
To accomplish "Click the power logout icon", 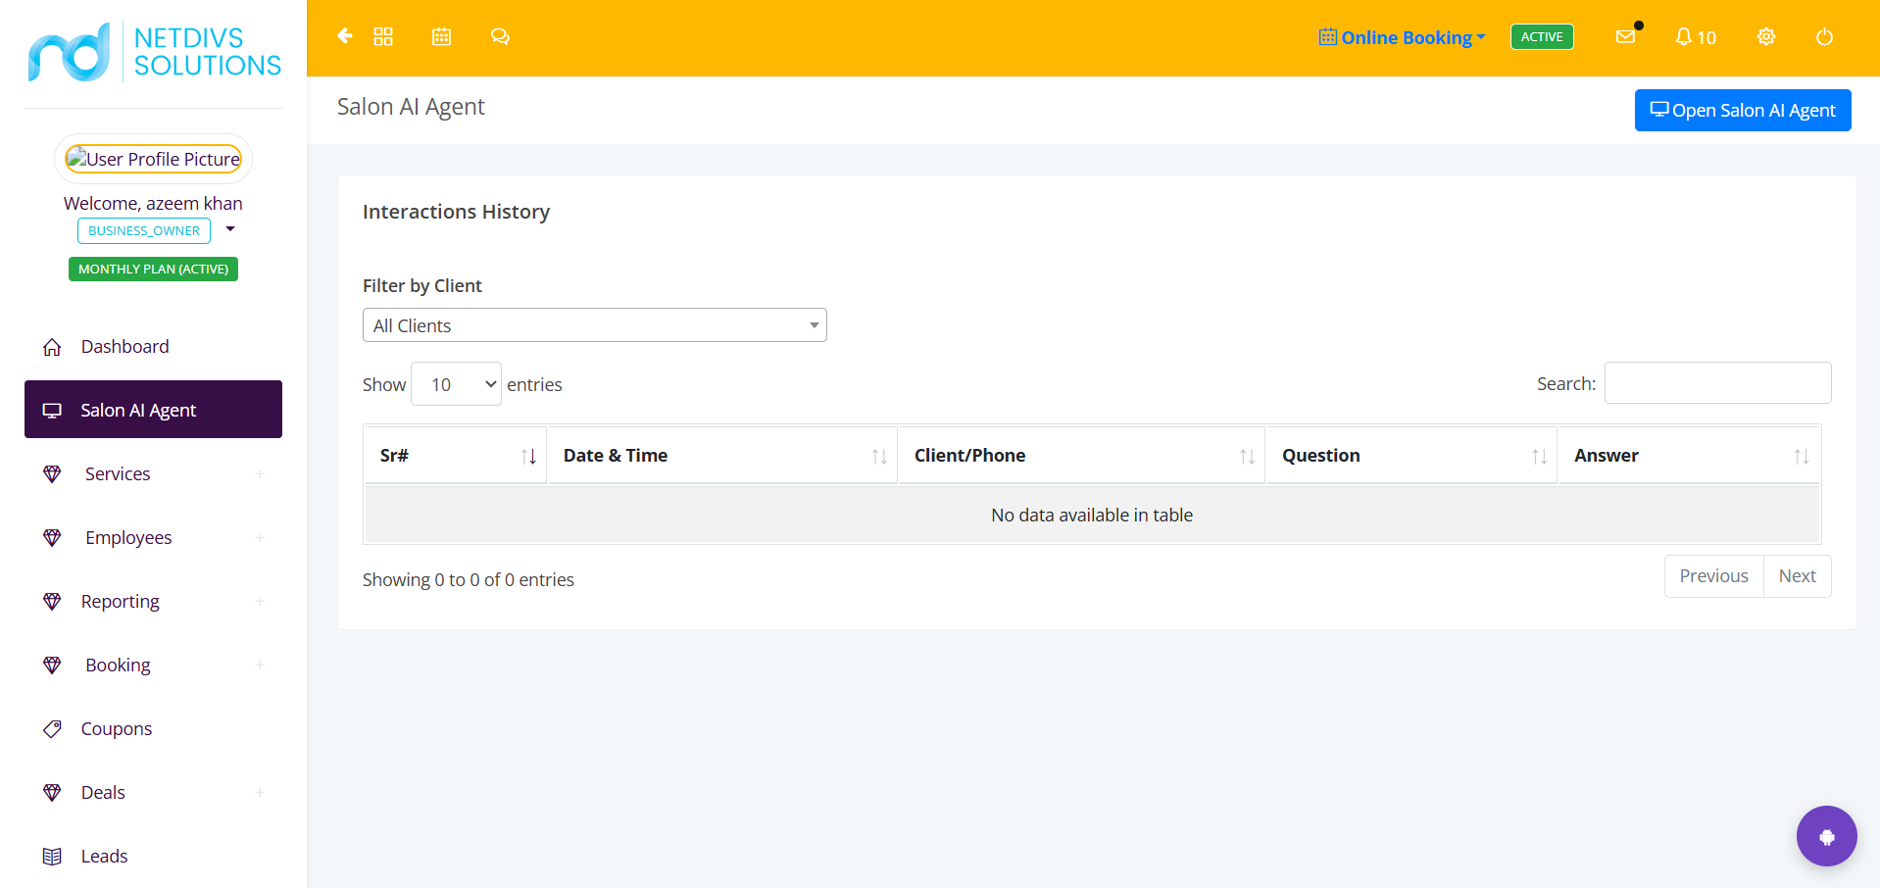I will coord(1824,37).
